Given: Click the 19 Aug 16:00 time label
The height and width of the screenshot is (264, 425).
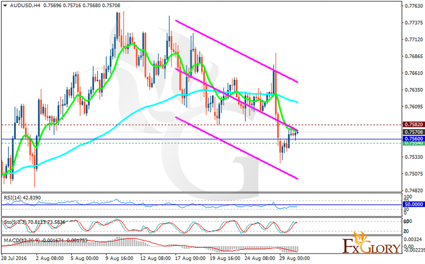Looking at the screenshot, I should pyautogui.click(x=225, y=258).
